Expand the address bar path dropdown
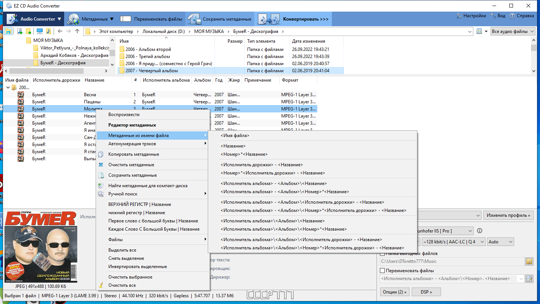 (x=469, y=31)
